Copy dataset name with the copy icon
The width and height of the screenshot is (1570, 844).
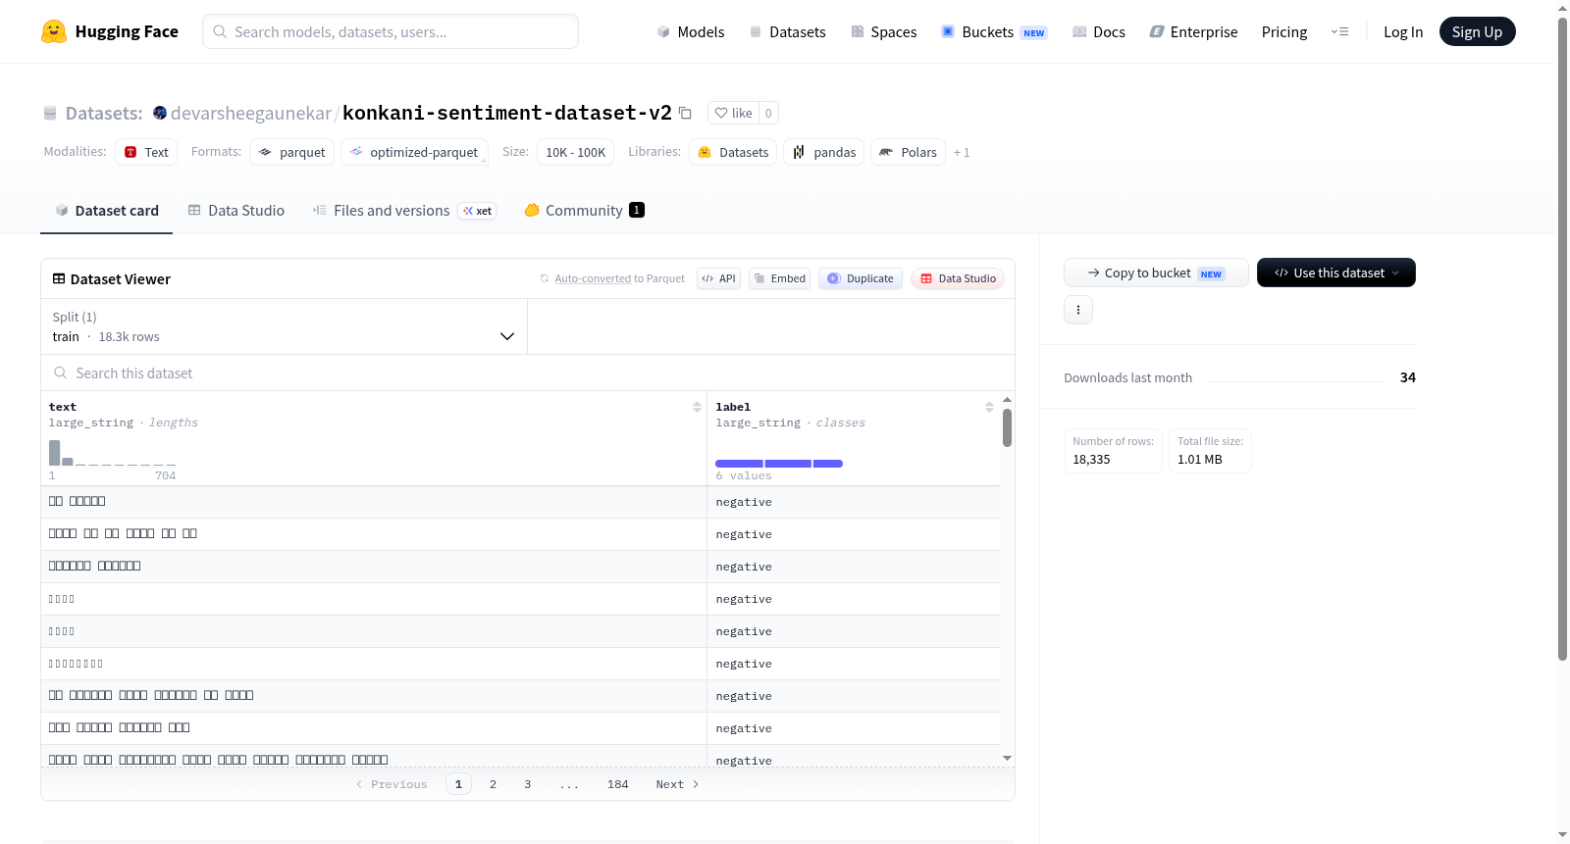click(685, 113)
